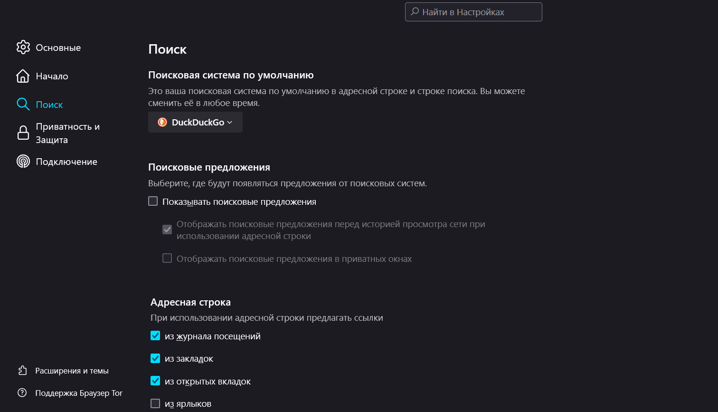The width and height of the screenshot is (718, 412).
Task: Click the Найти в Настройках search field
Action: tap(473, 12)
